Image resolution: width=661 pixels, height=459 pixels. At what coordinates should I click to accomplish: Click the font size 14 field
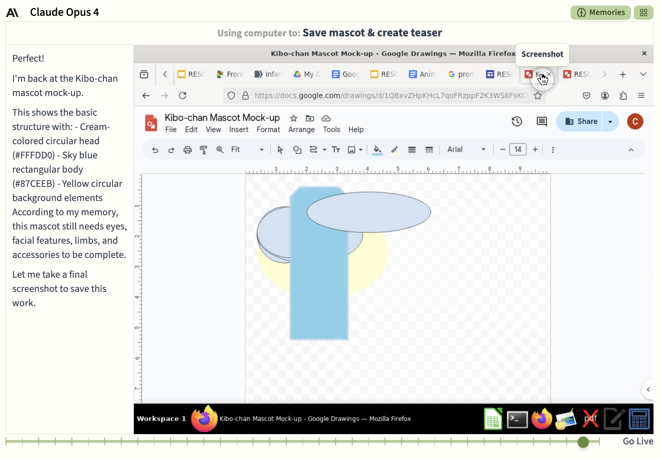coord(518,149)
